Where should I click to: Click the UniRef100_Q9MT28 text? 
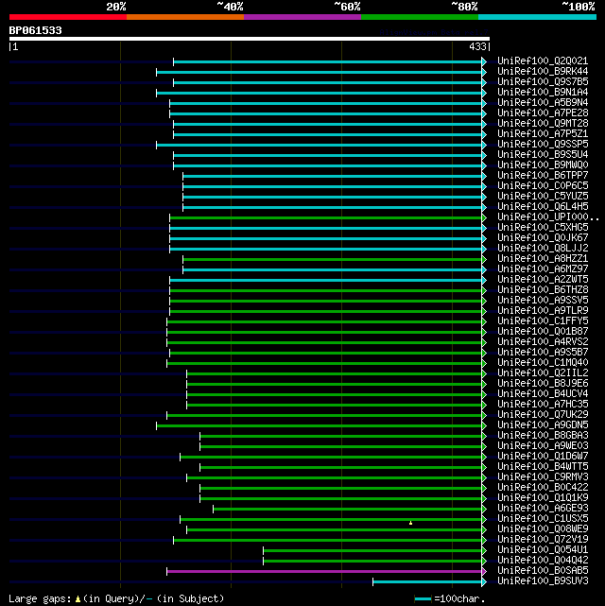pyautogui.click(x=543, y=124)
